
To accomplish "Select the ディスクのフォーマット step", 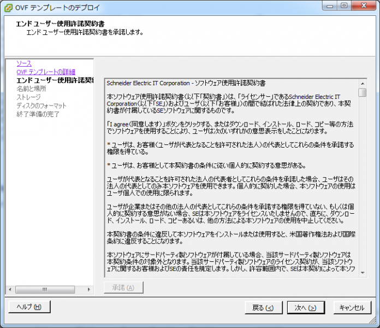I will 41,106.
